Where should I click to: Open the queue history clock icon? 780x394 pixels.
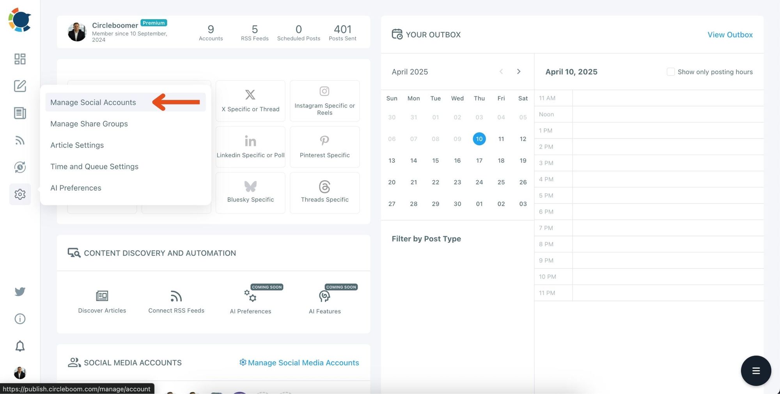pos(20,167)
